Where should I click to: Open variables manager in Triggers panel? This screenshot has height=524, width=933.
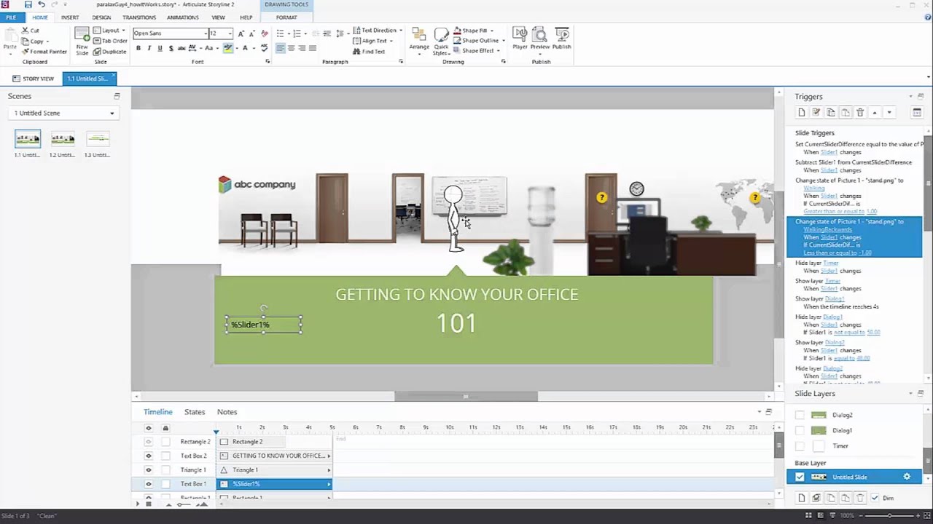point(917,113)
